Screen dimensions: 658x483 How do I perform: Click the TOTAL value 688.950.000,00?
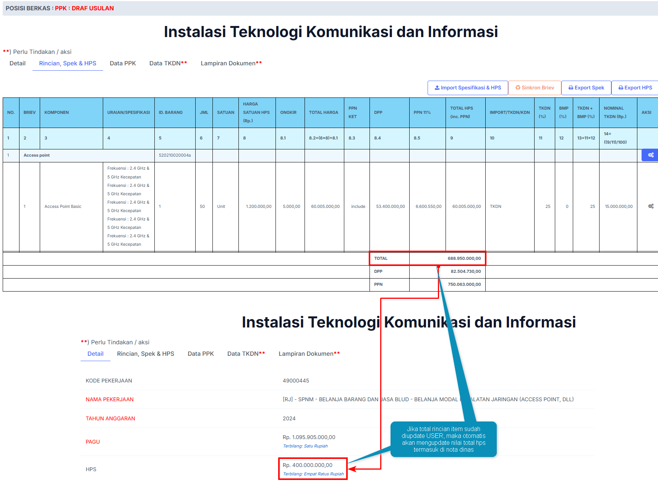(464, 259)
